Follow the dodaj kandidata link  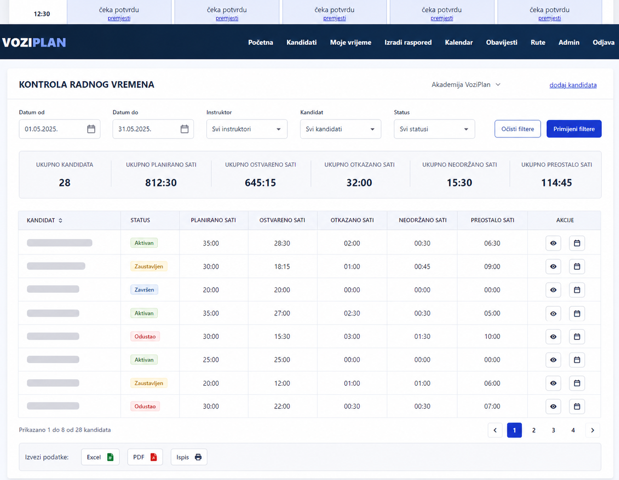pyautogui.click(x=573, y=85)
